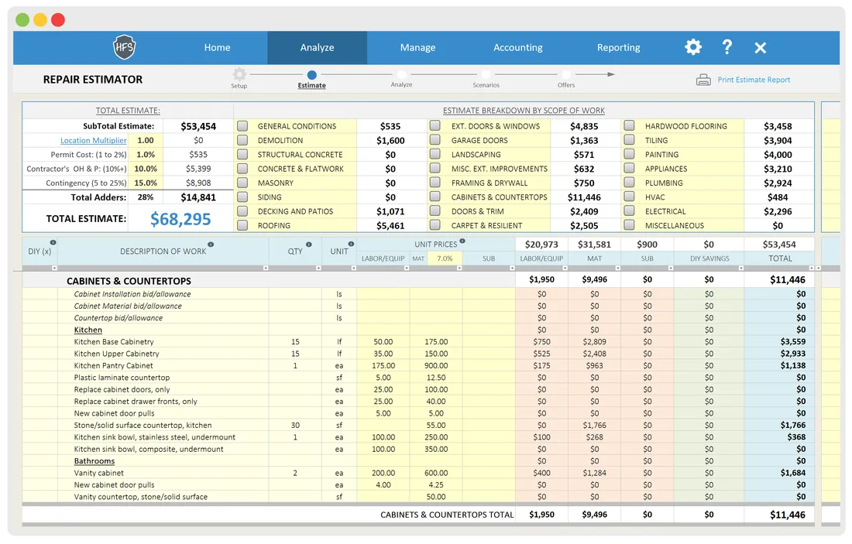Viewport: 852px width, 544px height.
Task: Open the Location Multiplier link
Action: (x=94, y=141)
